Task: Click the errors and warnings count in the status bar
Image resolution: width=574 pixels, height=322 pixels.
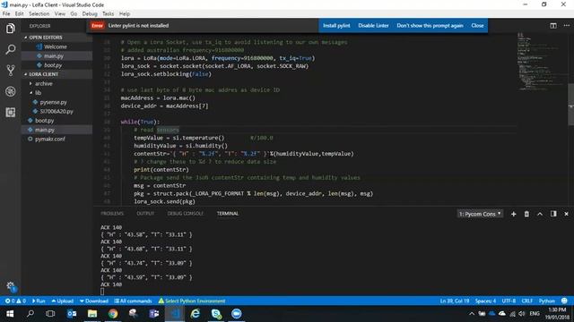Action: [15, 301]
